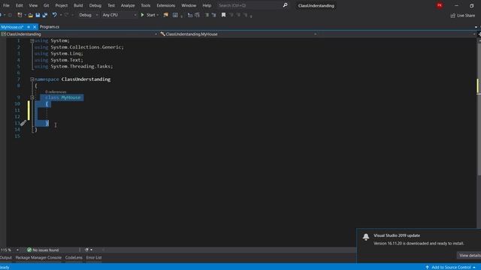Open the Project menu

[62, 5]
